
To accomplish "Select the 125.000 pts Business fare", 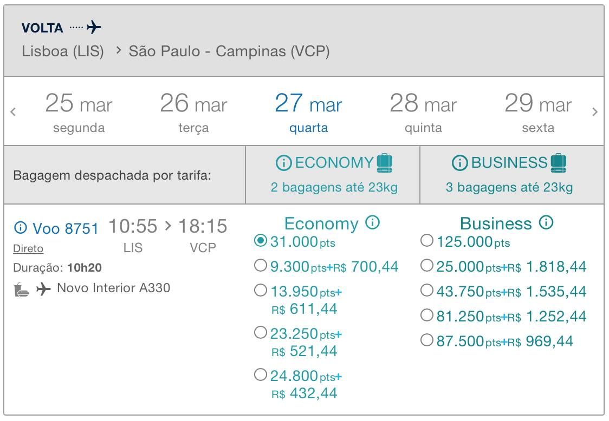I will (427, 241).
